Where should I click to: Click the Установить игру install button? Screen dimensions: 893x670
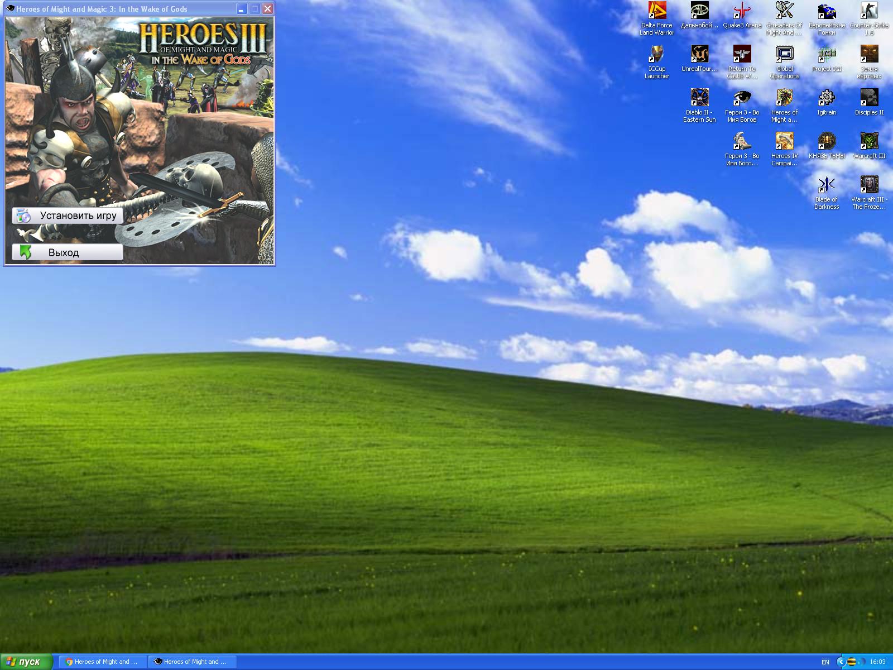pos(67,216)
